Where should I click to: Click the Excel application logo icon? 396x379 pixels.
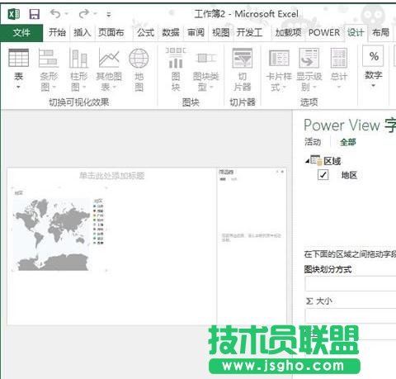point(14,14)
